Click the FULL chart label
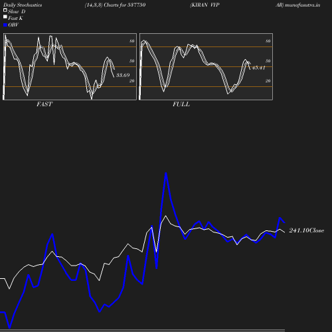 click(181, 104)
